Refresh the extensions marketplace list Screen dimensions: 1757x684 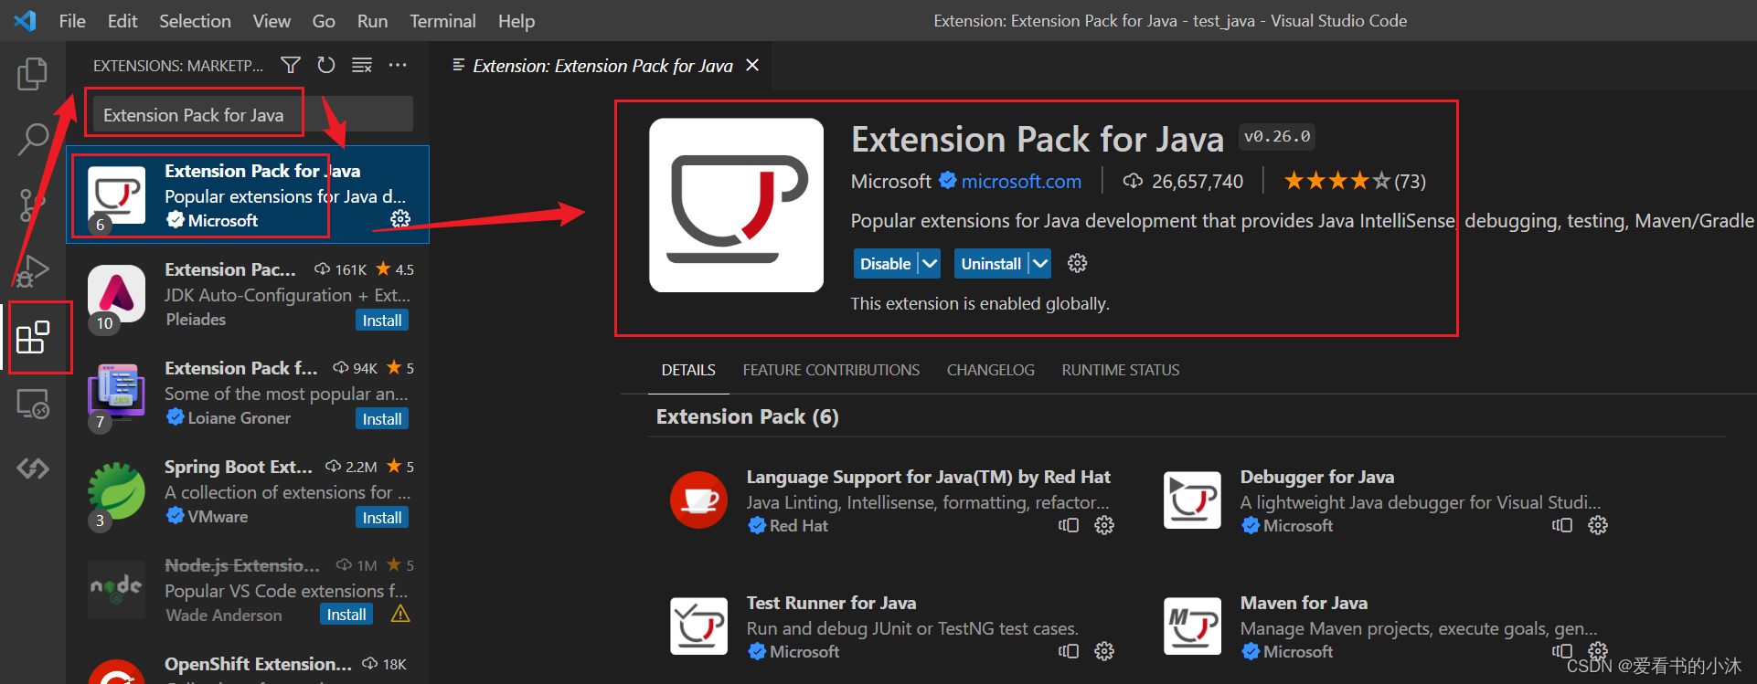click(326, 65)
